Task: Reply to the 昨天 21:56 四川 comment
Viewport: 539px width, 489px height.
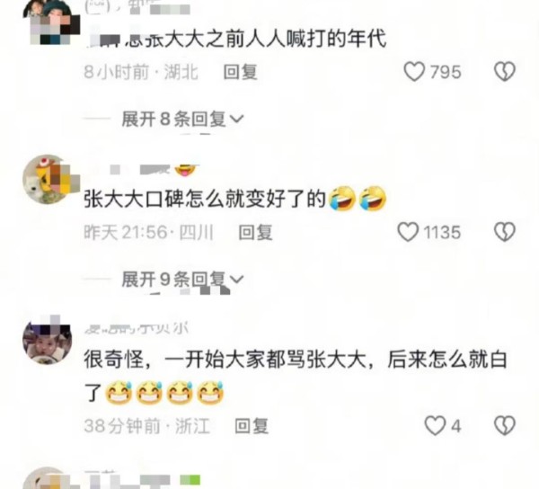Action: (255, 233)
